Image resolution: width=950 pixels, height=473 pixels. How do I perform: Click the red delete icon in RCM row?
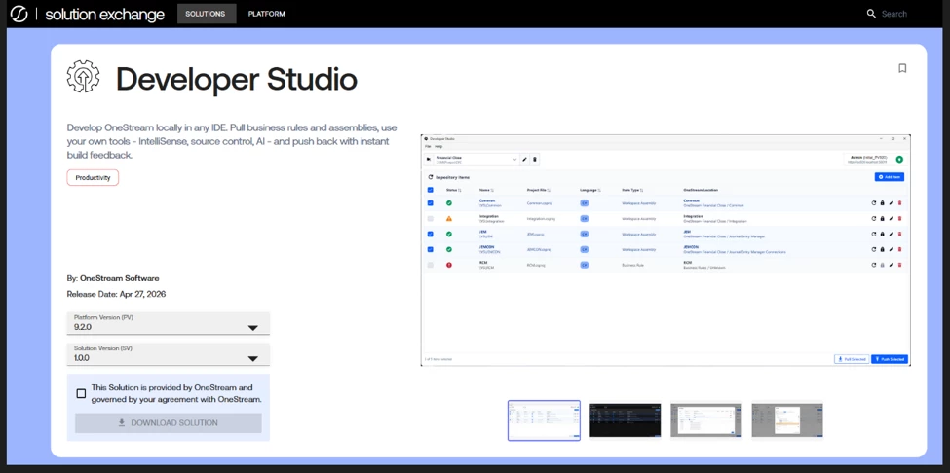coord(899,265)
